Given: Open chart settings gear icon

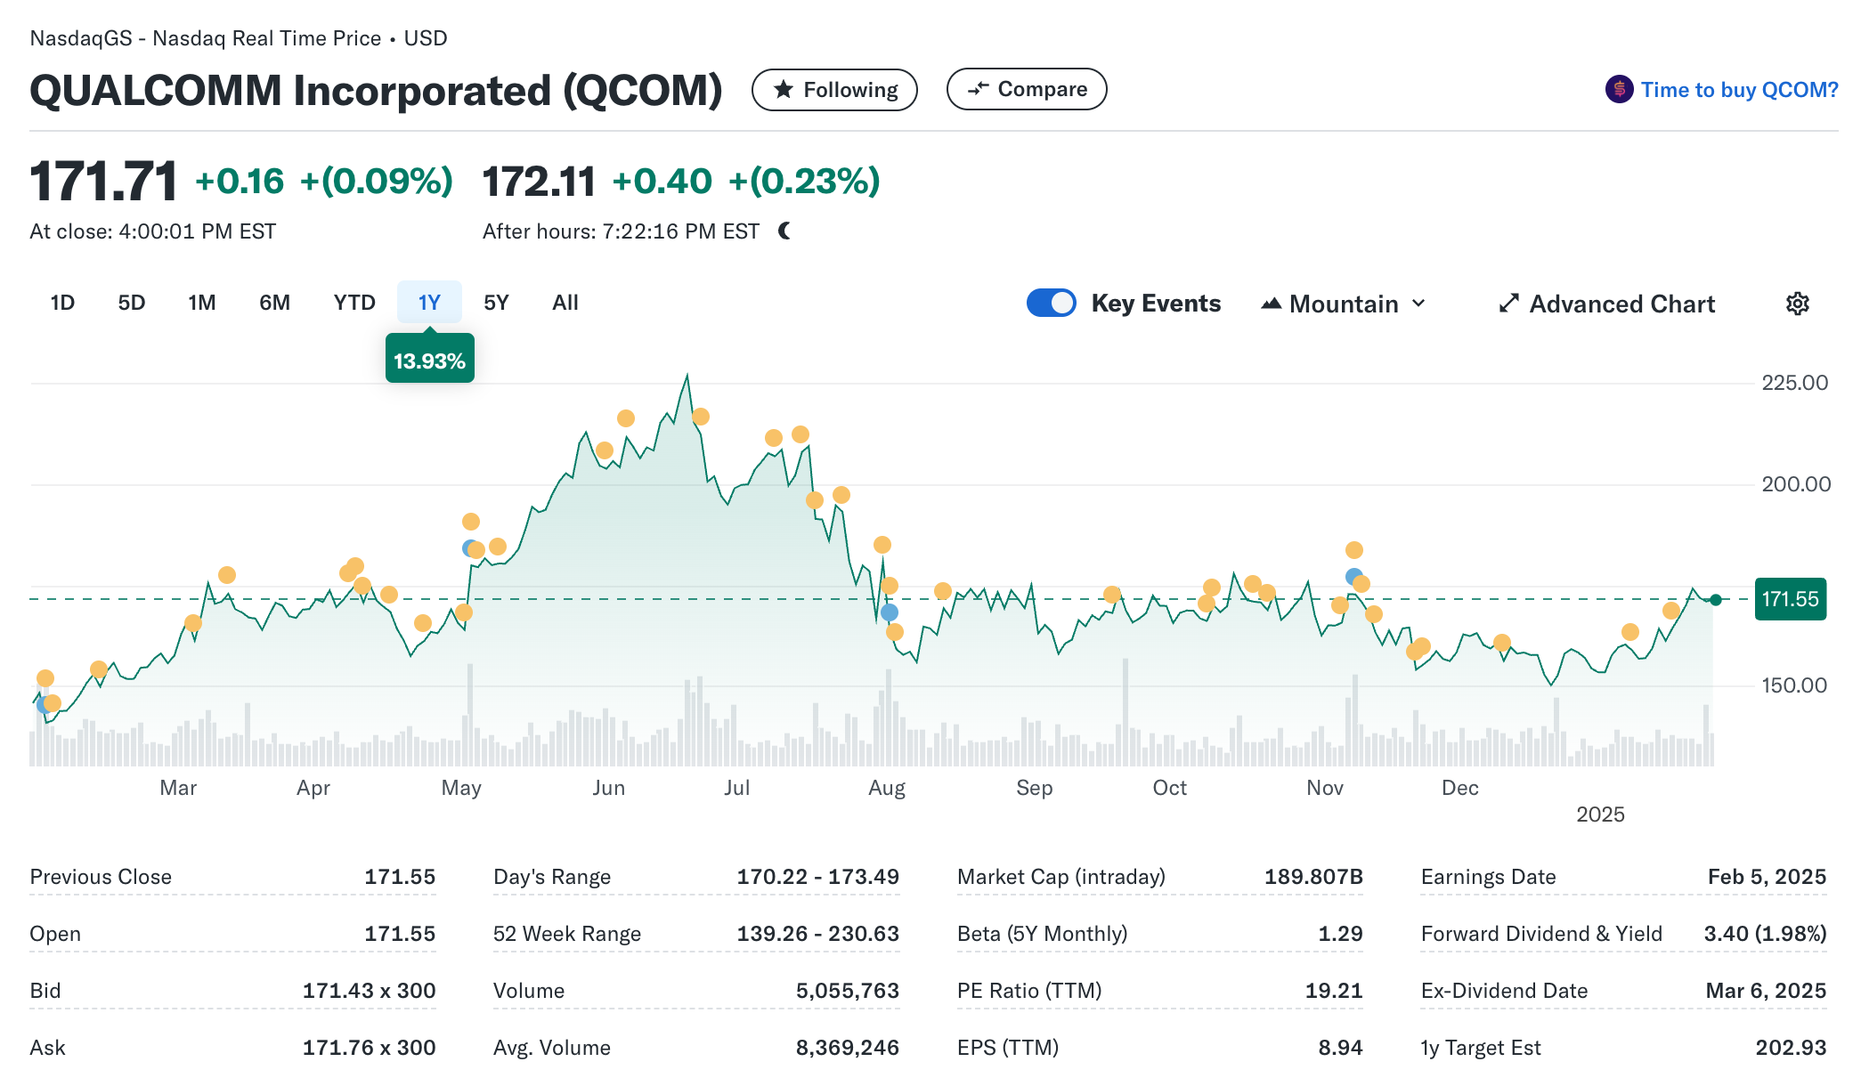Looking at the screenshot, I should [x=1797, y=304].
